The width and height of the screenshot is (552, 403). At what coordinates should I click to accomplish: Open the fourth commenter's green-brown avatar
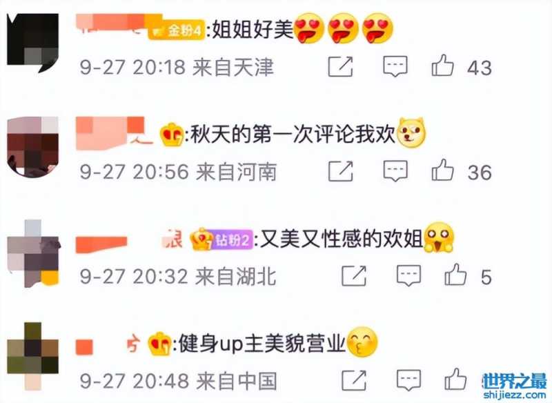pyautogui.click(x=32, y=356)
